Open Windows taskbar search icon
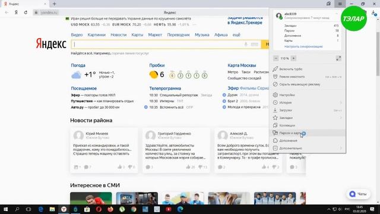Viewport: 380px width, 214px height. tap(17, 209)
